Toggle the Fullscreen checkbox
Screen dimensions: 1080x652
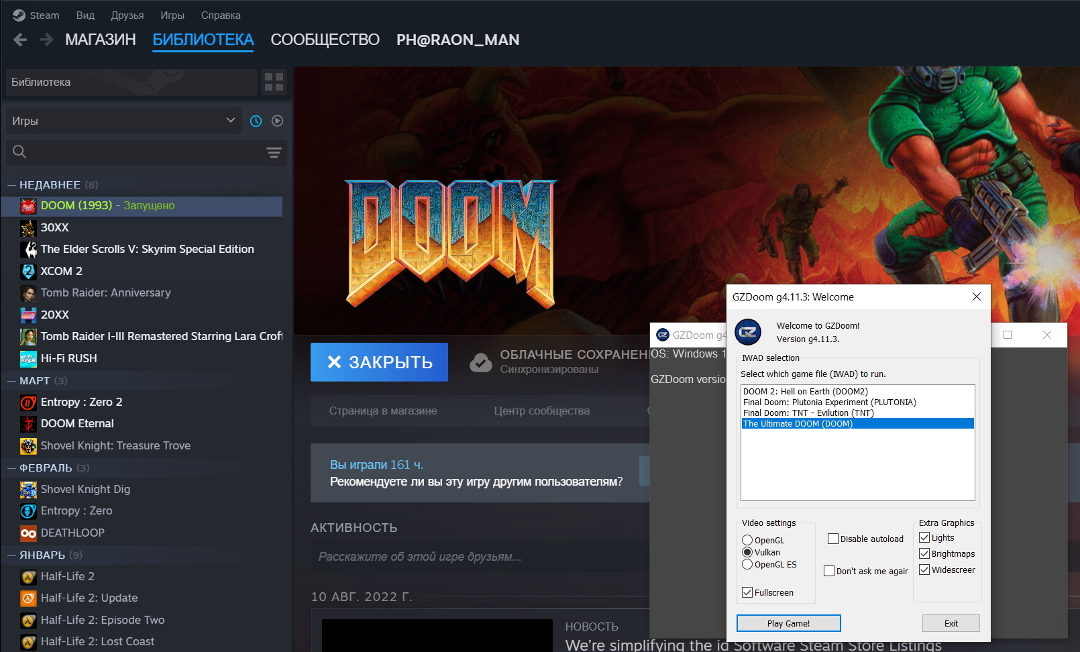747,592
